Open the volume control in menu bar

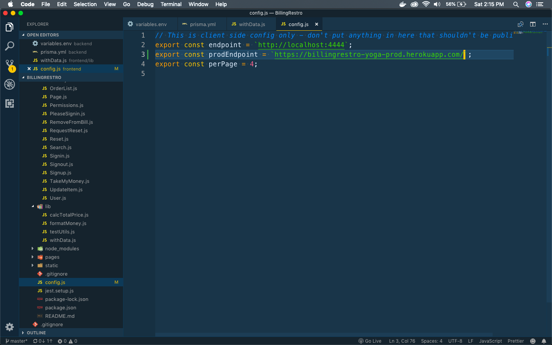pos(437,4)
